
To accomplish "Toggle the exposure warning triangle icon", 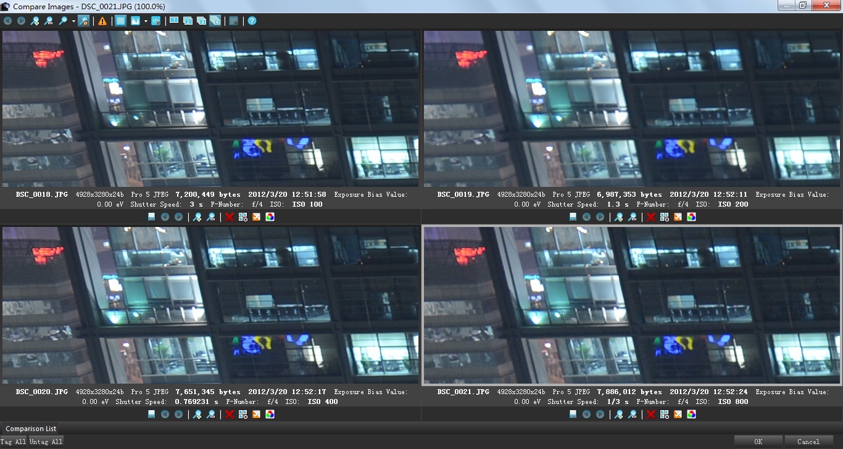I will [102, 21].
